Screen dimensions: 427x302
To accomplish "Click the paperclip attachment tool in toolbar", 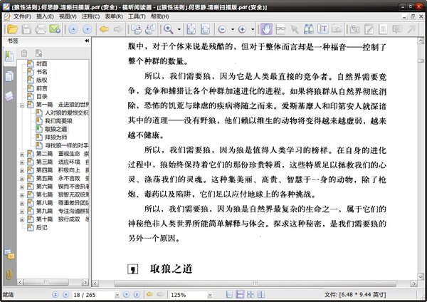I will pos(355,29).
